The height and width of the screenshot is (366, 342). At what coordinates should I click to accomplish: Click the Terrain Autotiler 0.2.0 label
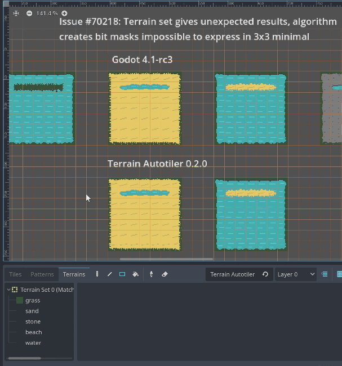(x=157, y=164)
